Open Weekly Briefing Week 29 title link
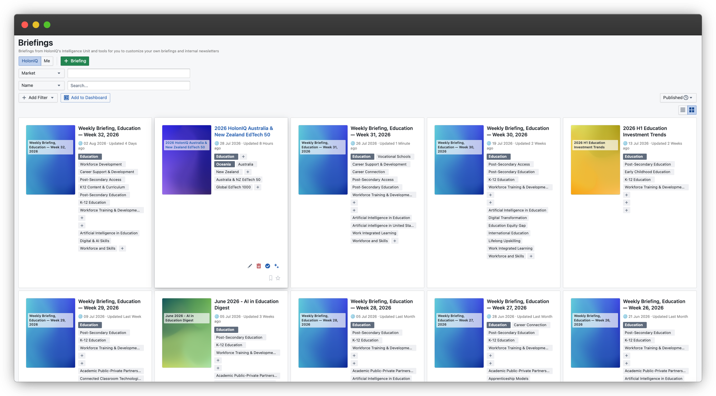This screenshot has height=396, width=716. (x=109, y=305)
